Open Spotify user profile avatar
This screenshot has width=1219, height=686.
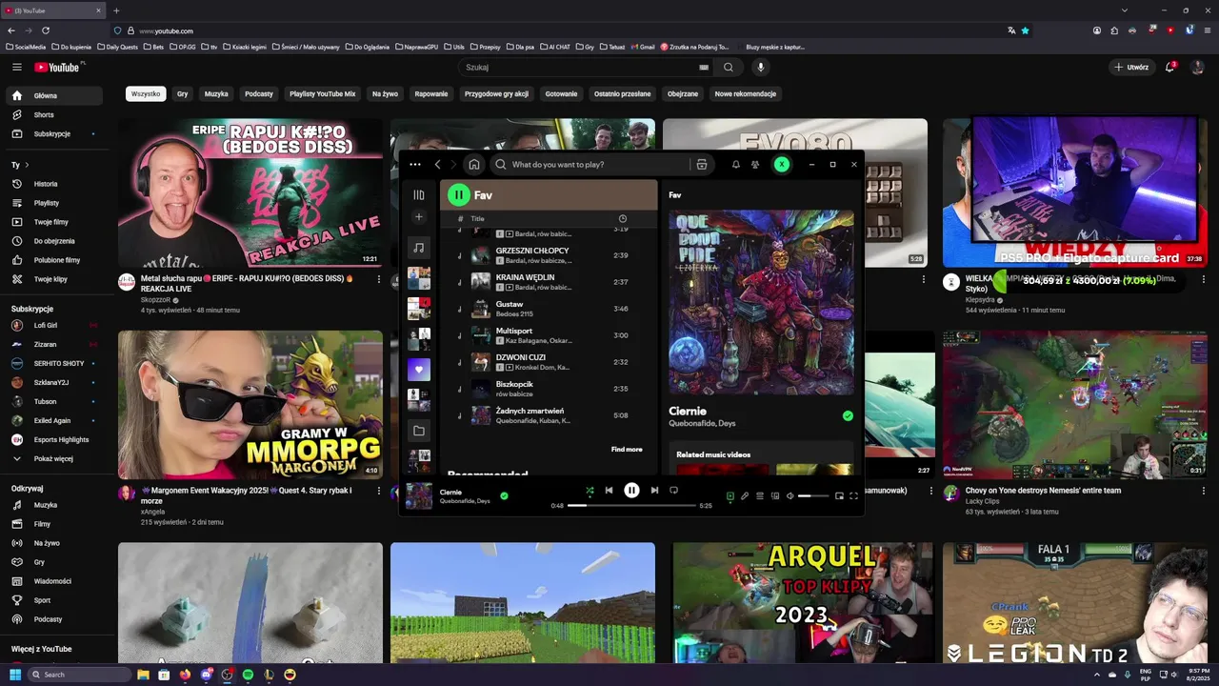pos(781,164)
